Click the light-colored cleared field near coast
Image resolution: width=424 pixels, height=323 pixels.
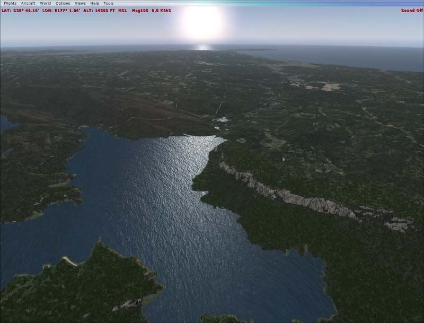click(330, 86)
